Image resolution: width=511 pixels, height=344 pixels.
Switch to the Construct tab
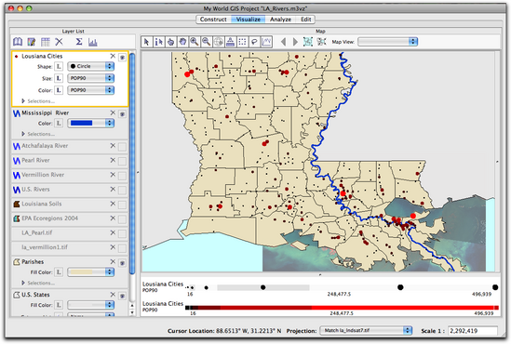pyautogui.click(x=213, y=20)
